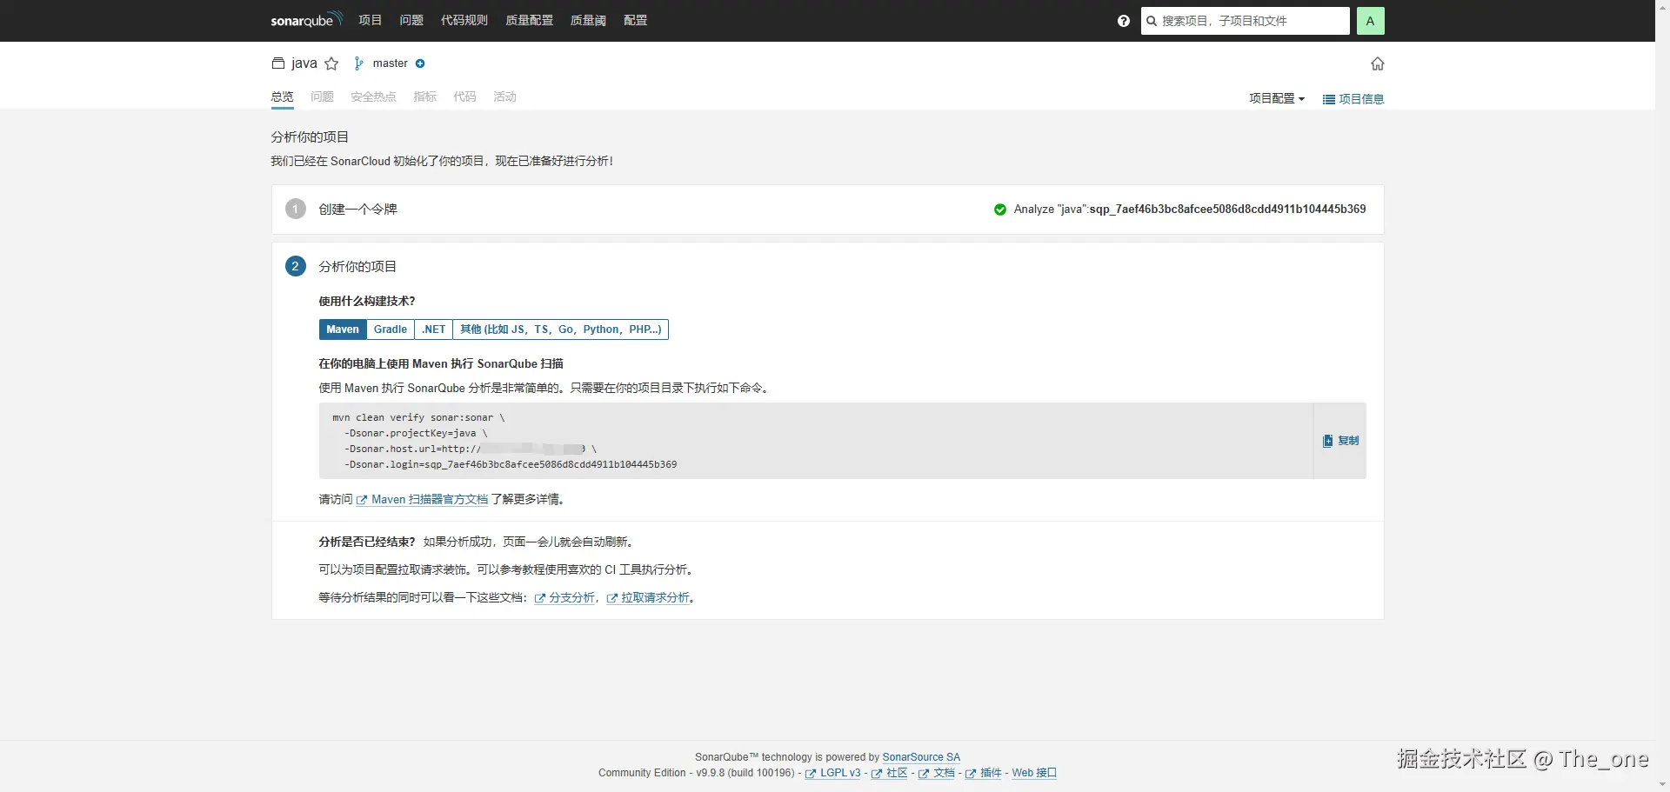Open the LGPL v3 license link
This screenshot has height=792, width=1670.
(833, 773)
